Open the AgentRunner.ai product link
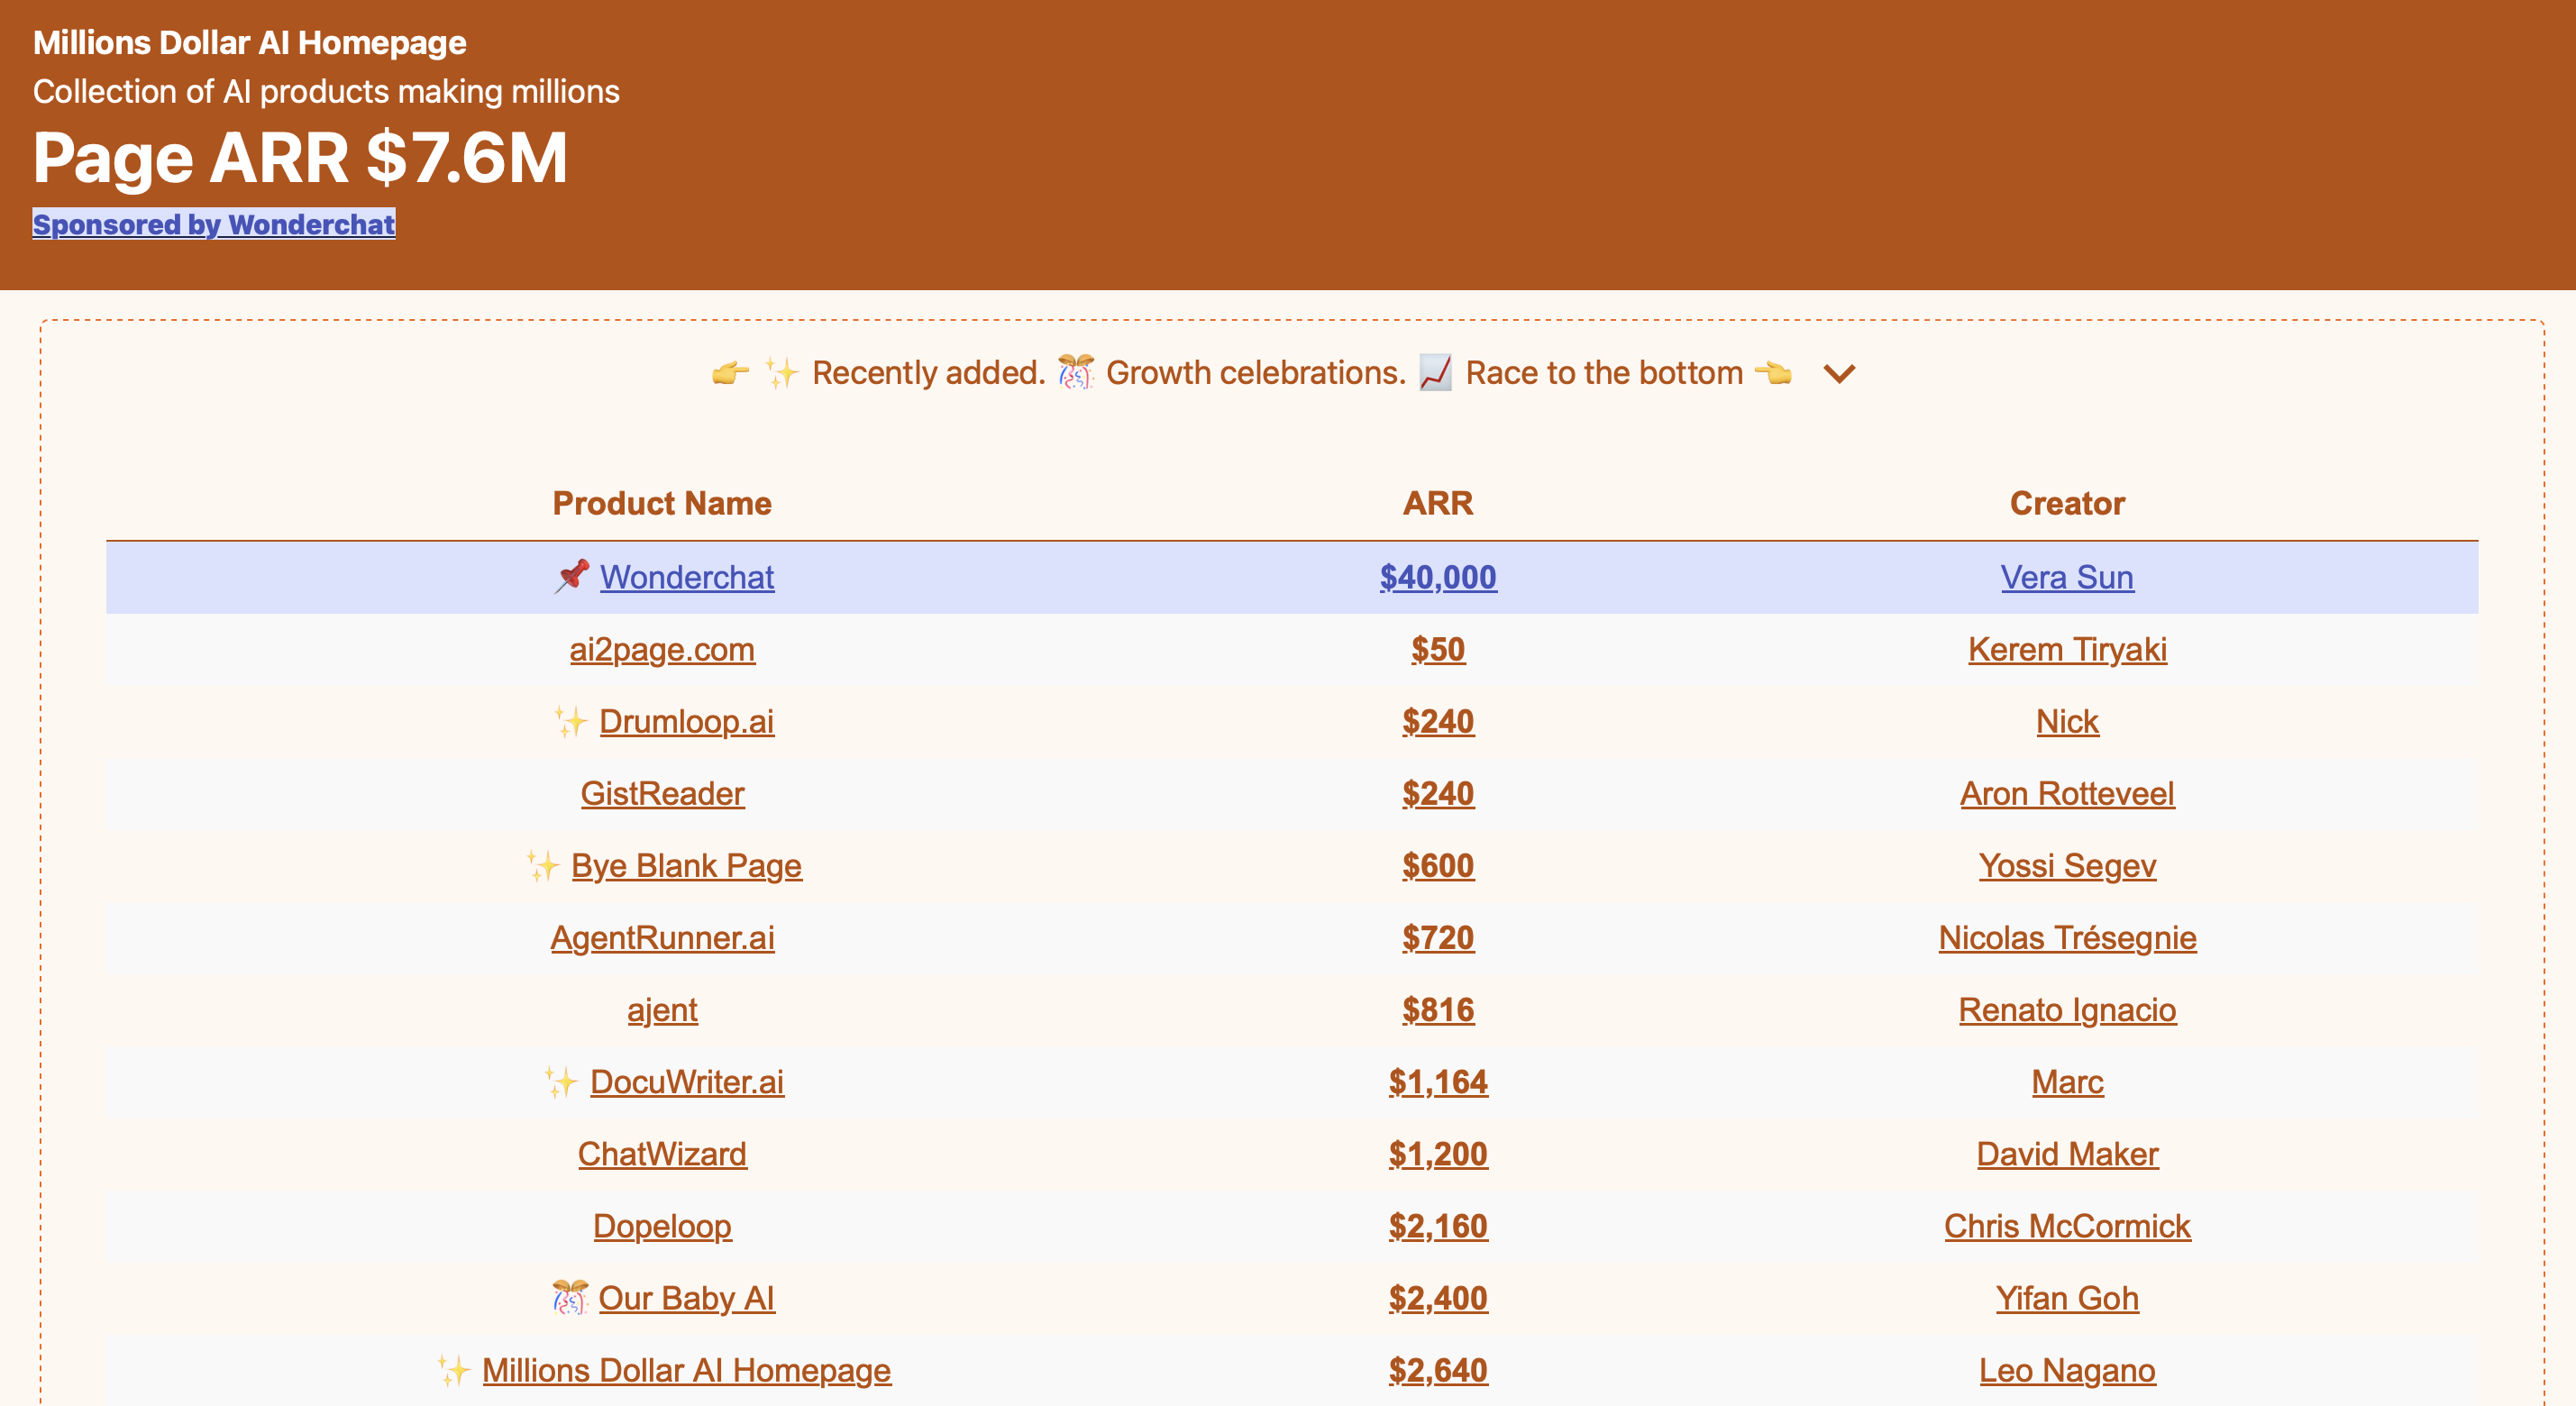 [662, 937]
